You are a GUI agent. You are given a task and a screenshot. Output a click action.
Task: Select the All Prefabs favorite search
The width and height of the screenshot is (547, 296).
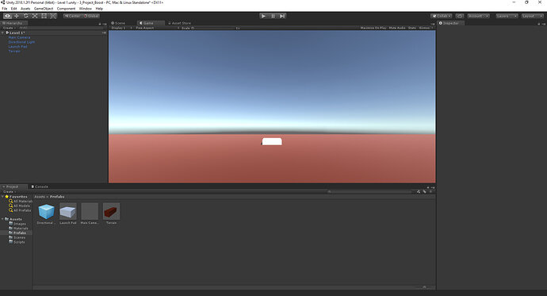point(20,210)
